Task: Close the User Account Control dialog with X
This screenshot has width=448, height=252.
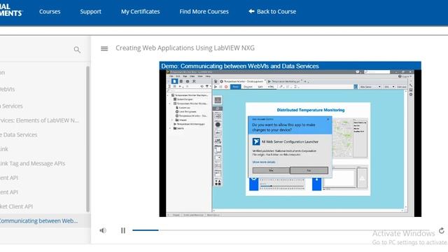Action: click(x=328, y=119)
